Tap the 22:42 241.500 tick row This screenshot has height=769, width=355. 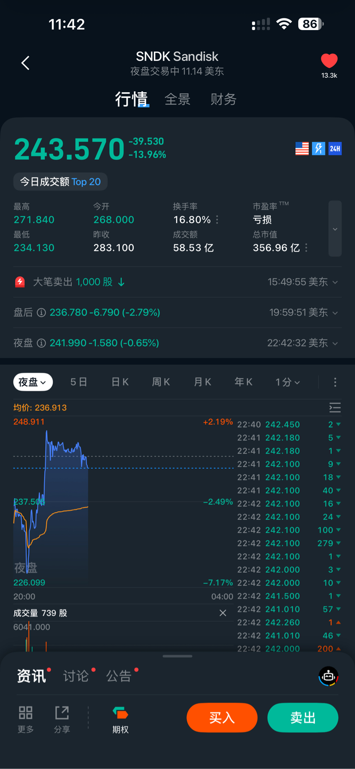289,596
